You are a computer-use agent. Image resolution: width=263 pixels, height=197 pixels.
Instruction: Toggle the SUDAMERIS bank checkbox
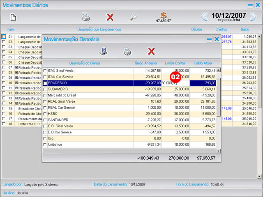[x=45, y=89]
